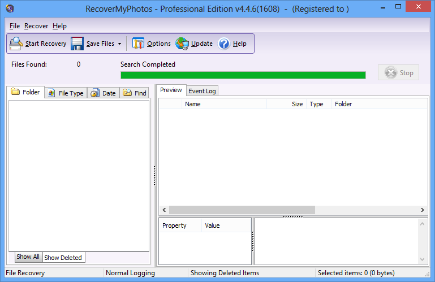Click the Show All tab
The height and width of the screenshot is (282, 435).
[x=28, y=257]
